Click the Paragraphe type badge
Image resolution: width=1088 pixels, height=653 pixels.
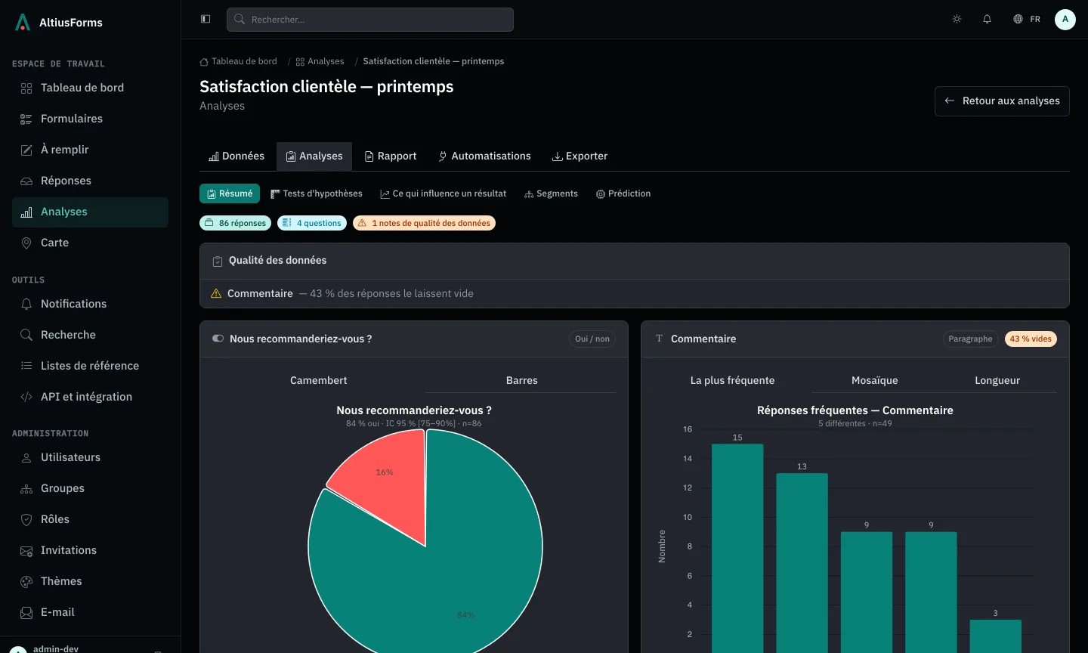point(970,339)
